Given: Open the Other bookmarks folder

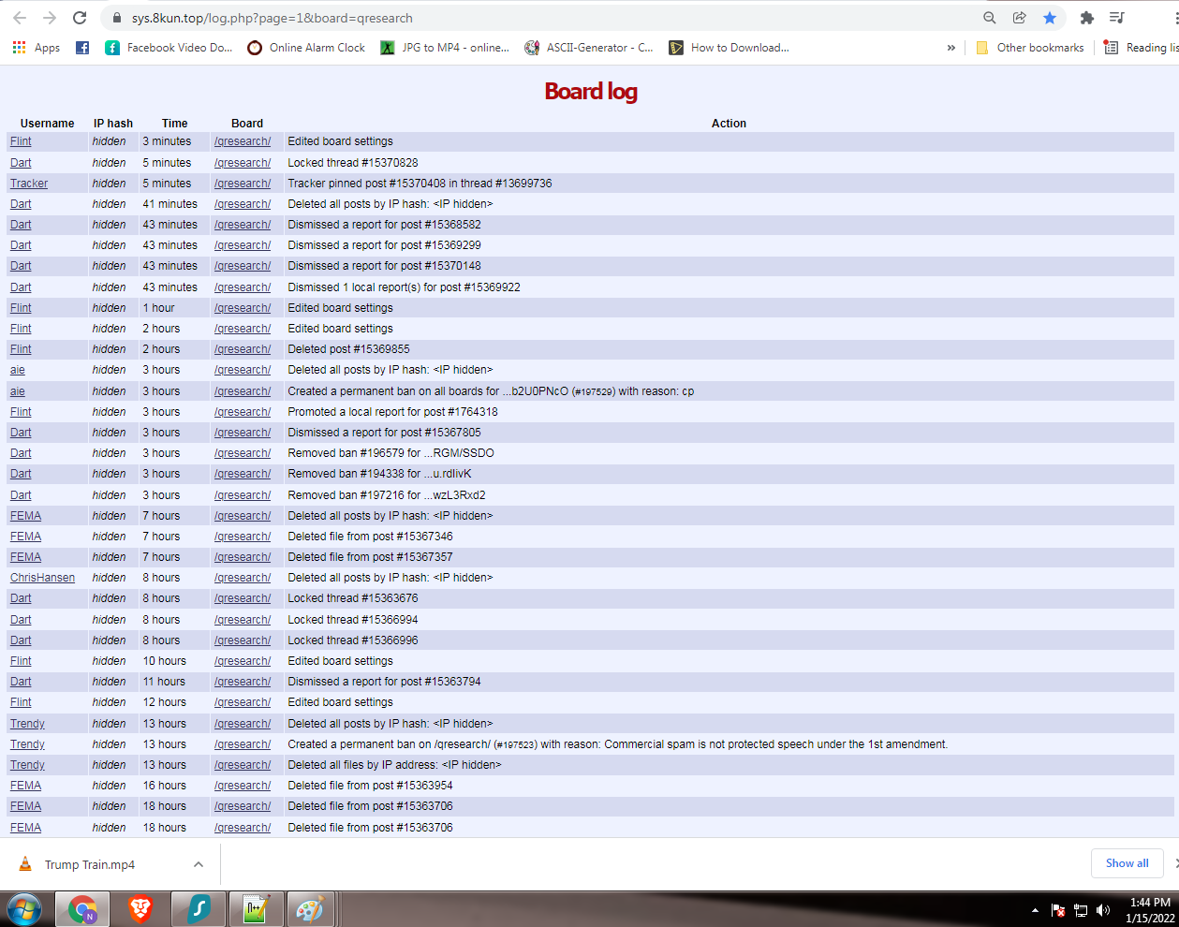Looking at the screenshot, I should click(x=1030, y=48).
